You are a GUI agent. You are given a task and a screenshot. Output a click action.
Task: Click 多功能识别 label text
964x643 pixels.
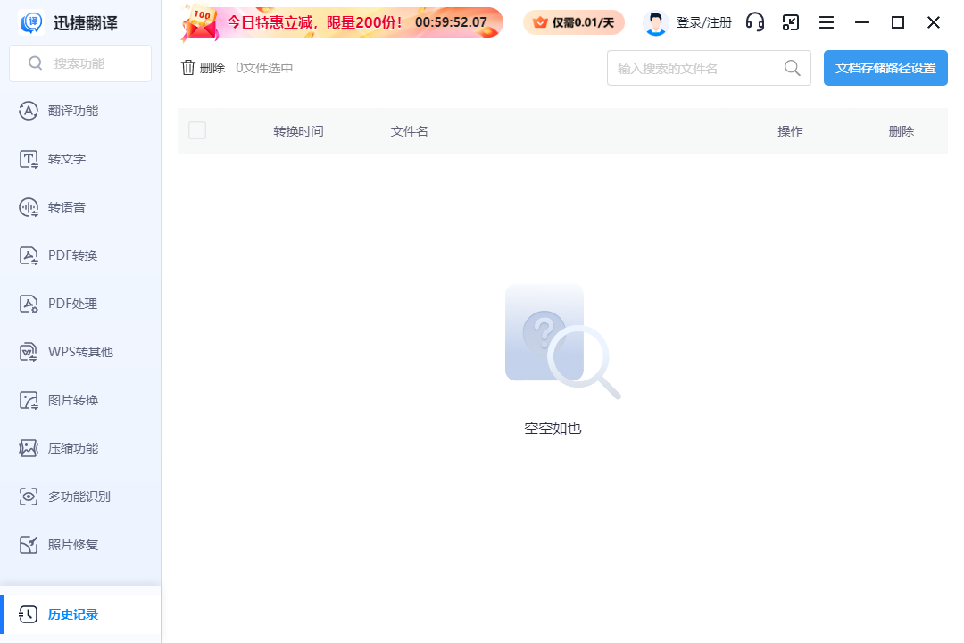[x=79, y=497]
